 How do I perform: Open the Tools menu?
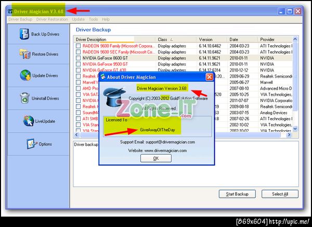click(93, 19)
